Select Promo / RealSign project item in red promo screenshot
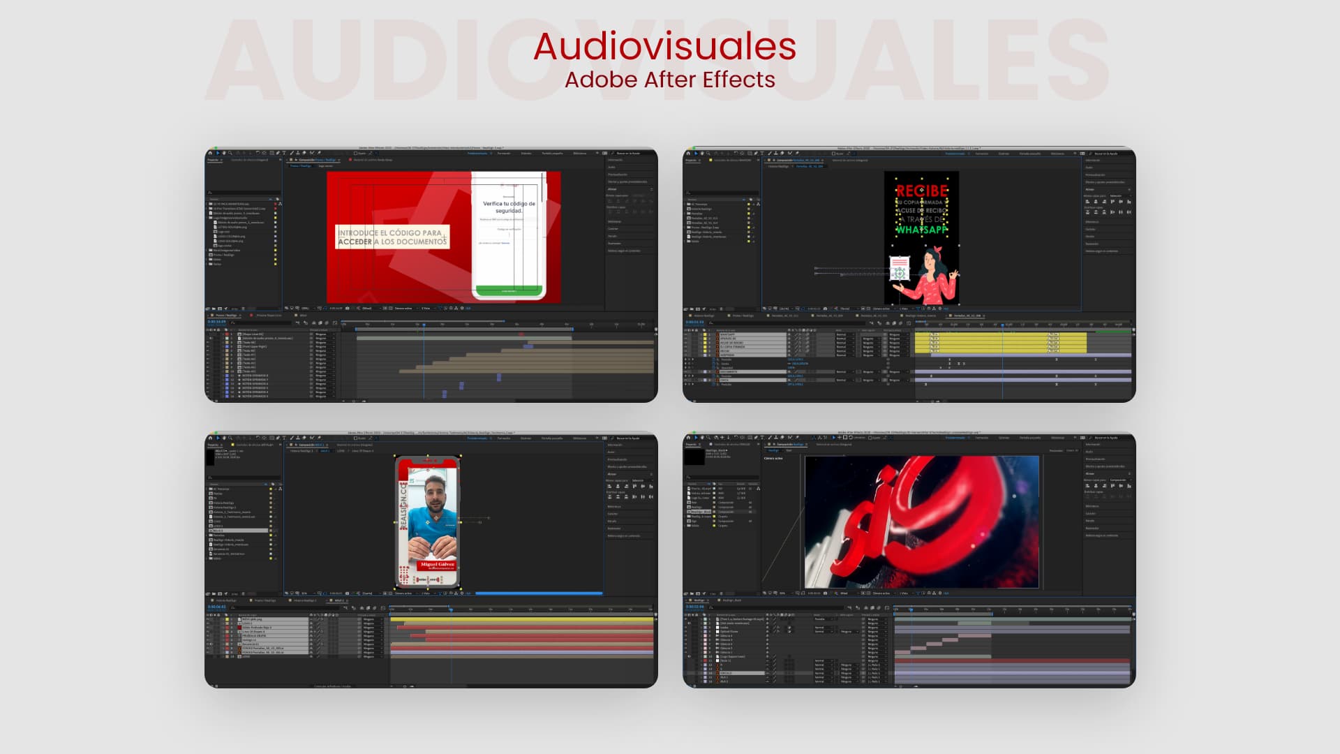The height and width of the screenshot is (754, 1340). point(224,255)
